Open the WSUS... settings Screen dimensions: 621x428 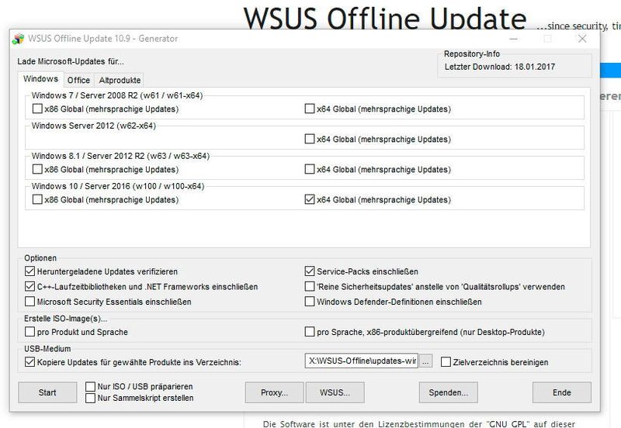335,392
